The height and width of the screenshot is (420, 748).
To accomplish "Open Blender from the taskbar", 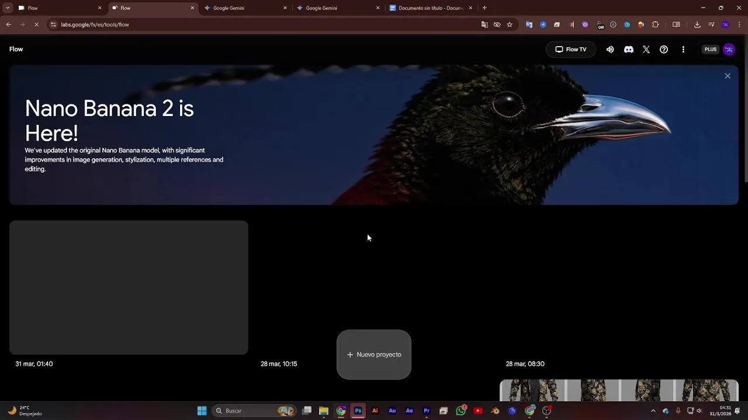I will click(x=495, y=411).
